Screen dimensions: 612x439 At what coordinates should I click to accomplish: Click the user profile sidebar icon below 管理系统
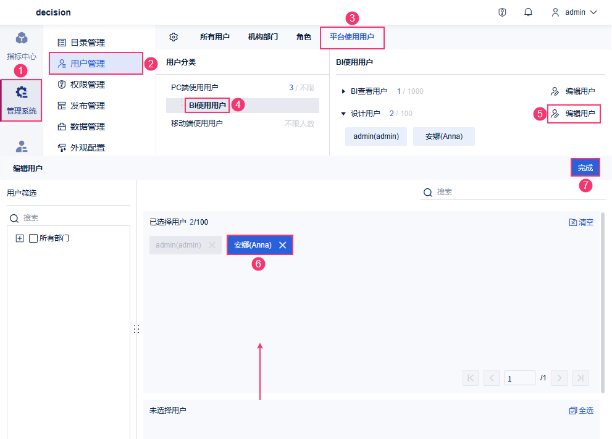pos(22,146)
